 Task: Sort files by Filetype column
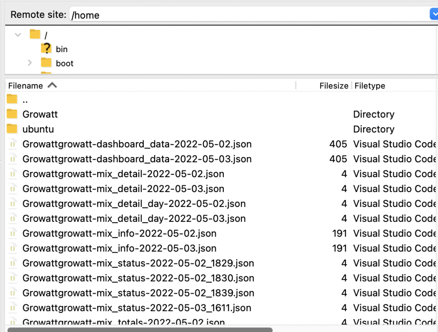(370, 86)
